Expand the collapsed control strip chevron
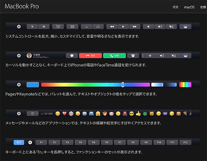Image resolution: width=207 pixels, height=161 pixels. click(x=143, y=56)
